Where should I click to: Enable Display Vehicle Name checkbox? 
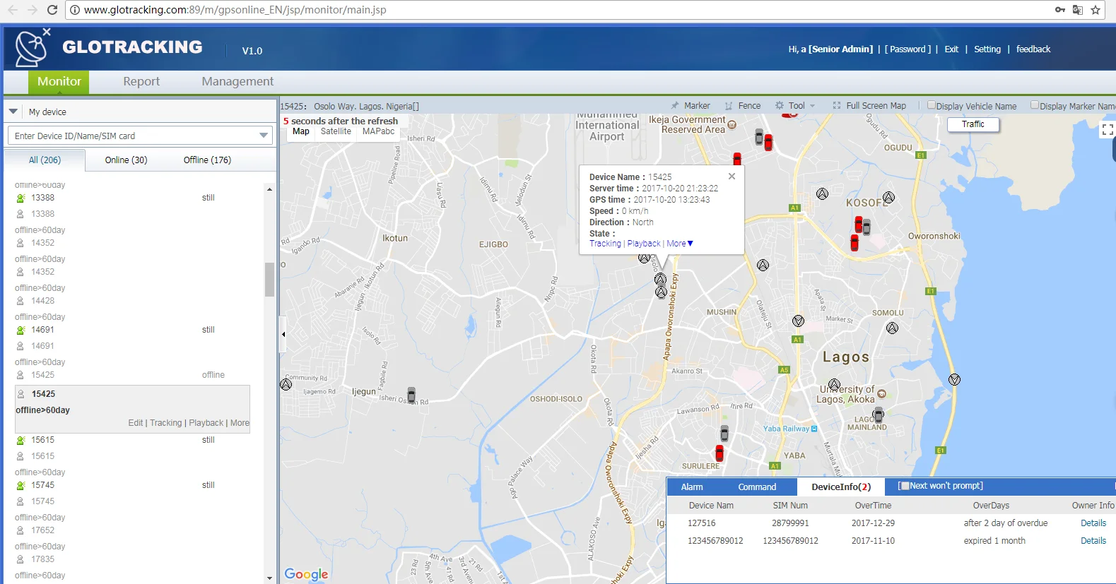tap(932, 105)
